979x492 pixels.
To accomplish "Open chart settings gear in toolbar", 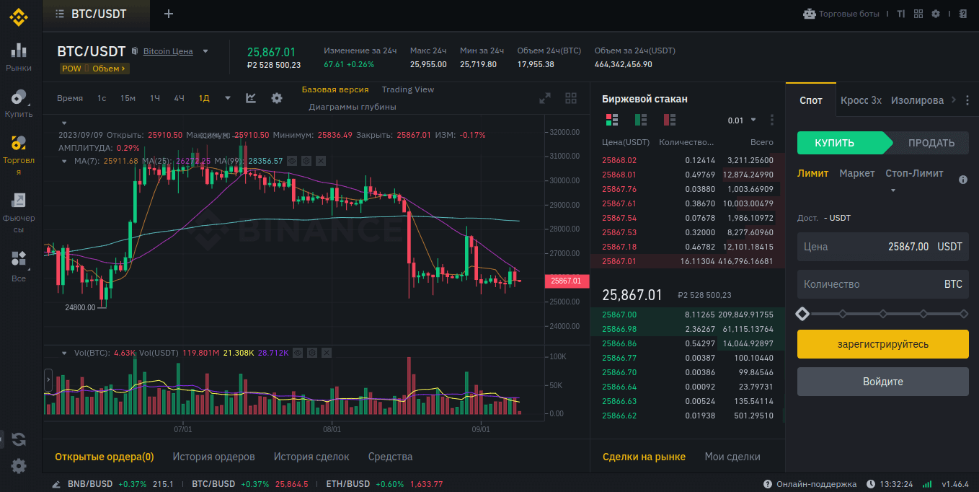I will tap(277, 98).
